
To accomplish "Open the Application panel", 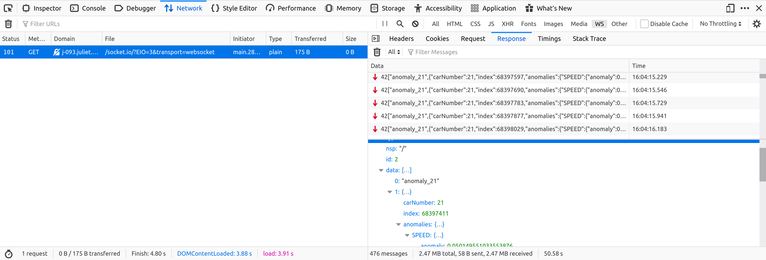I will click(x=493, y=8).
